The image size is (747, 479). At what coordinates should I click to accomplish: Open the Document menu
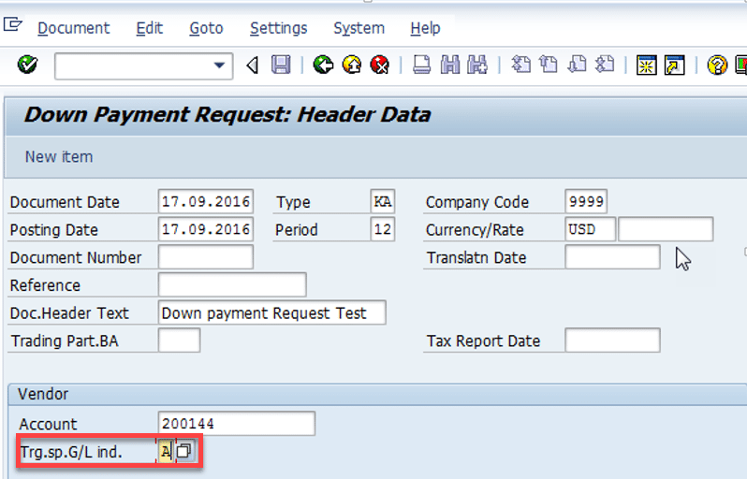click(74, 29)
